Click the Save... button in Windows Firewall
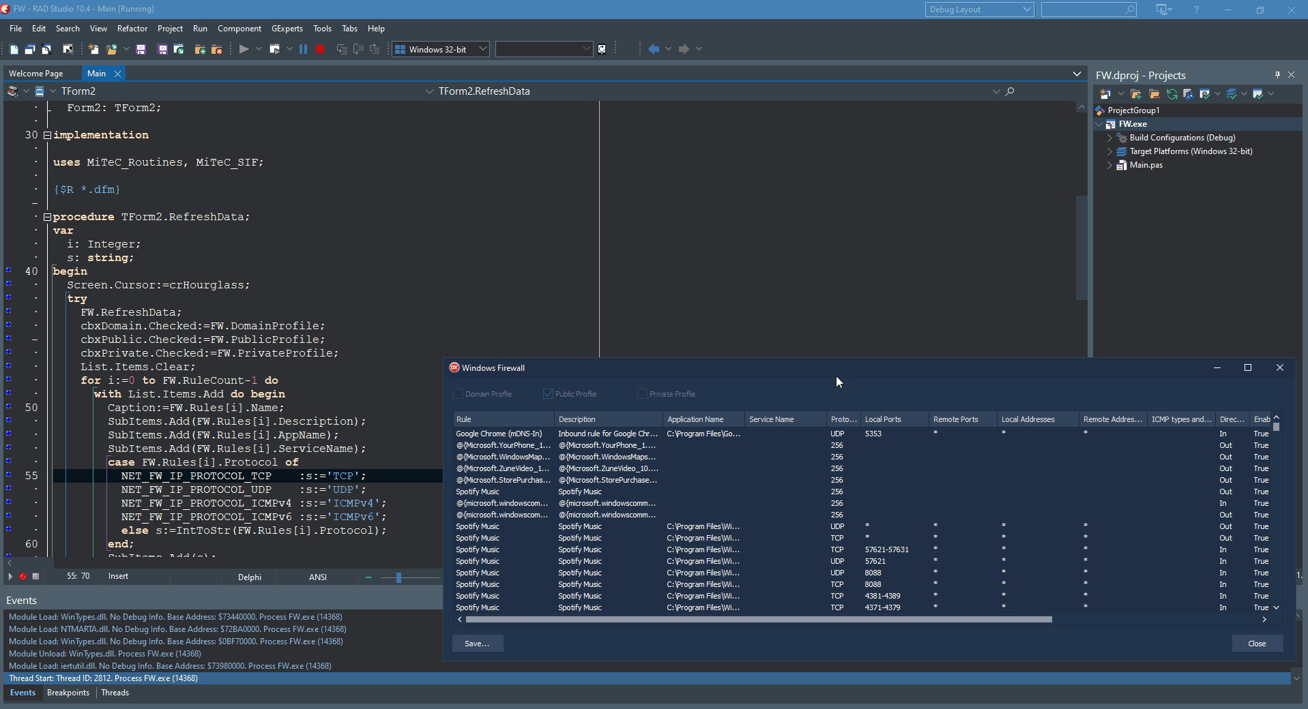This screenshot has height=709, width=1308. [x=478, y=644]
